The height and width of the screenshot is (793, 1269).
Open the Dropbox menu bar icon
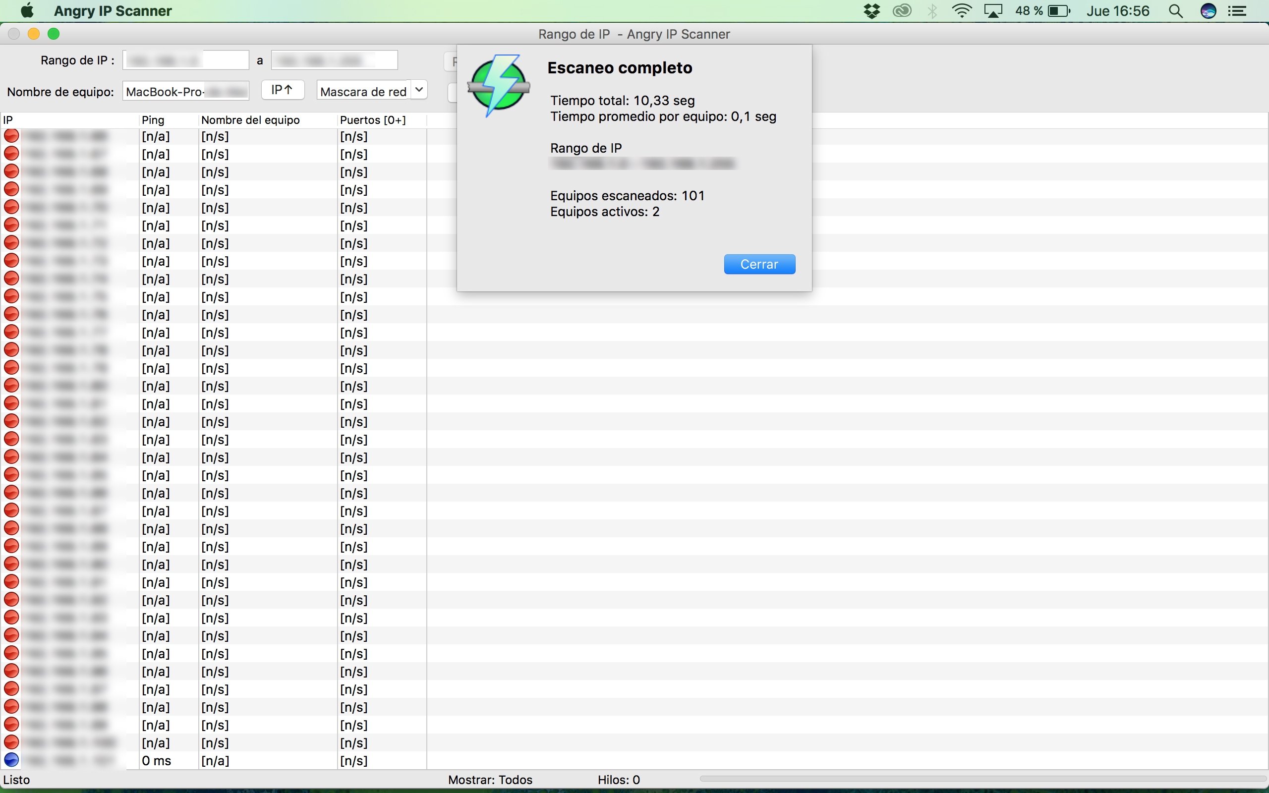pos(871,10)
